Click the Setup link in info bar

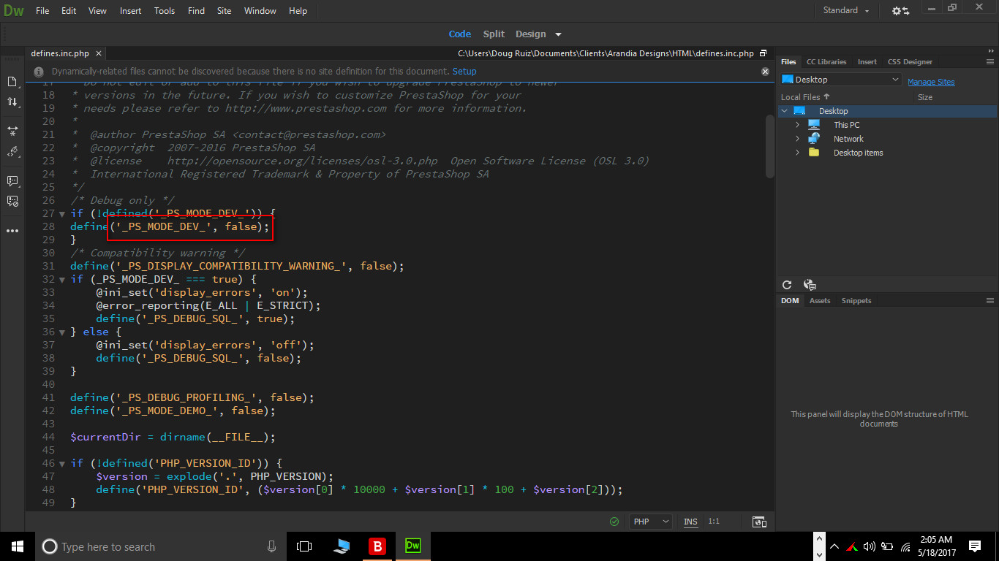464,72
